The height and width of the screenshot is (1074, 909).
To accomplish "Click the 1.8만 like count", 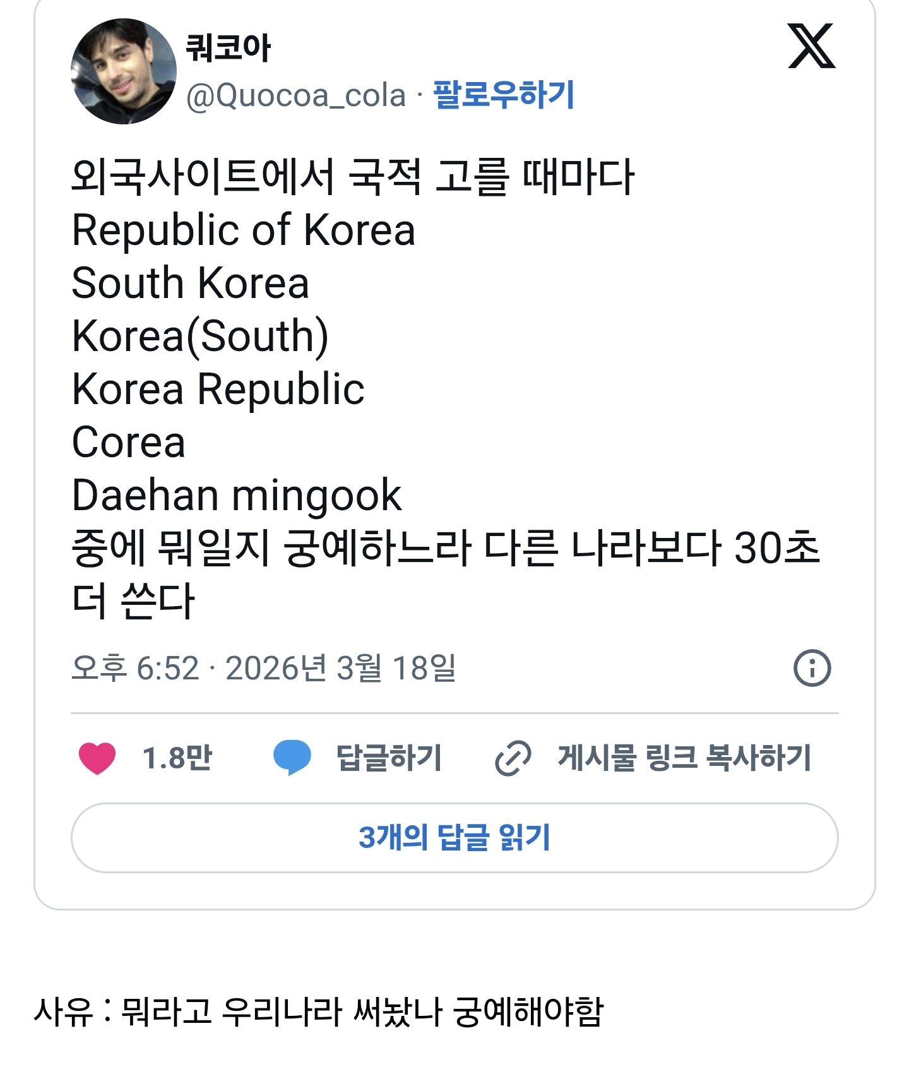I will pos(177,758).
